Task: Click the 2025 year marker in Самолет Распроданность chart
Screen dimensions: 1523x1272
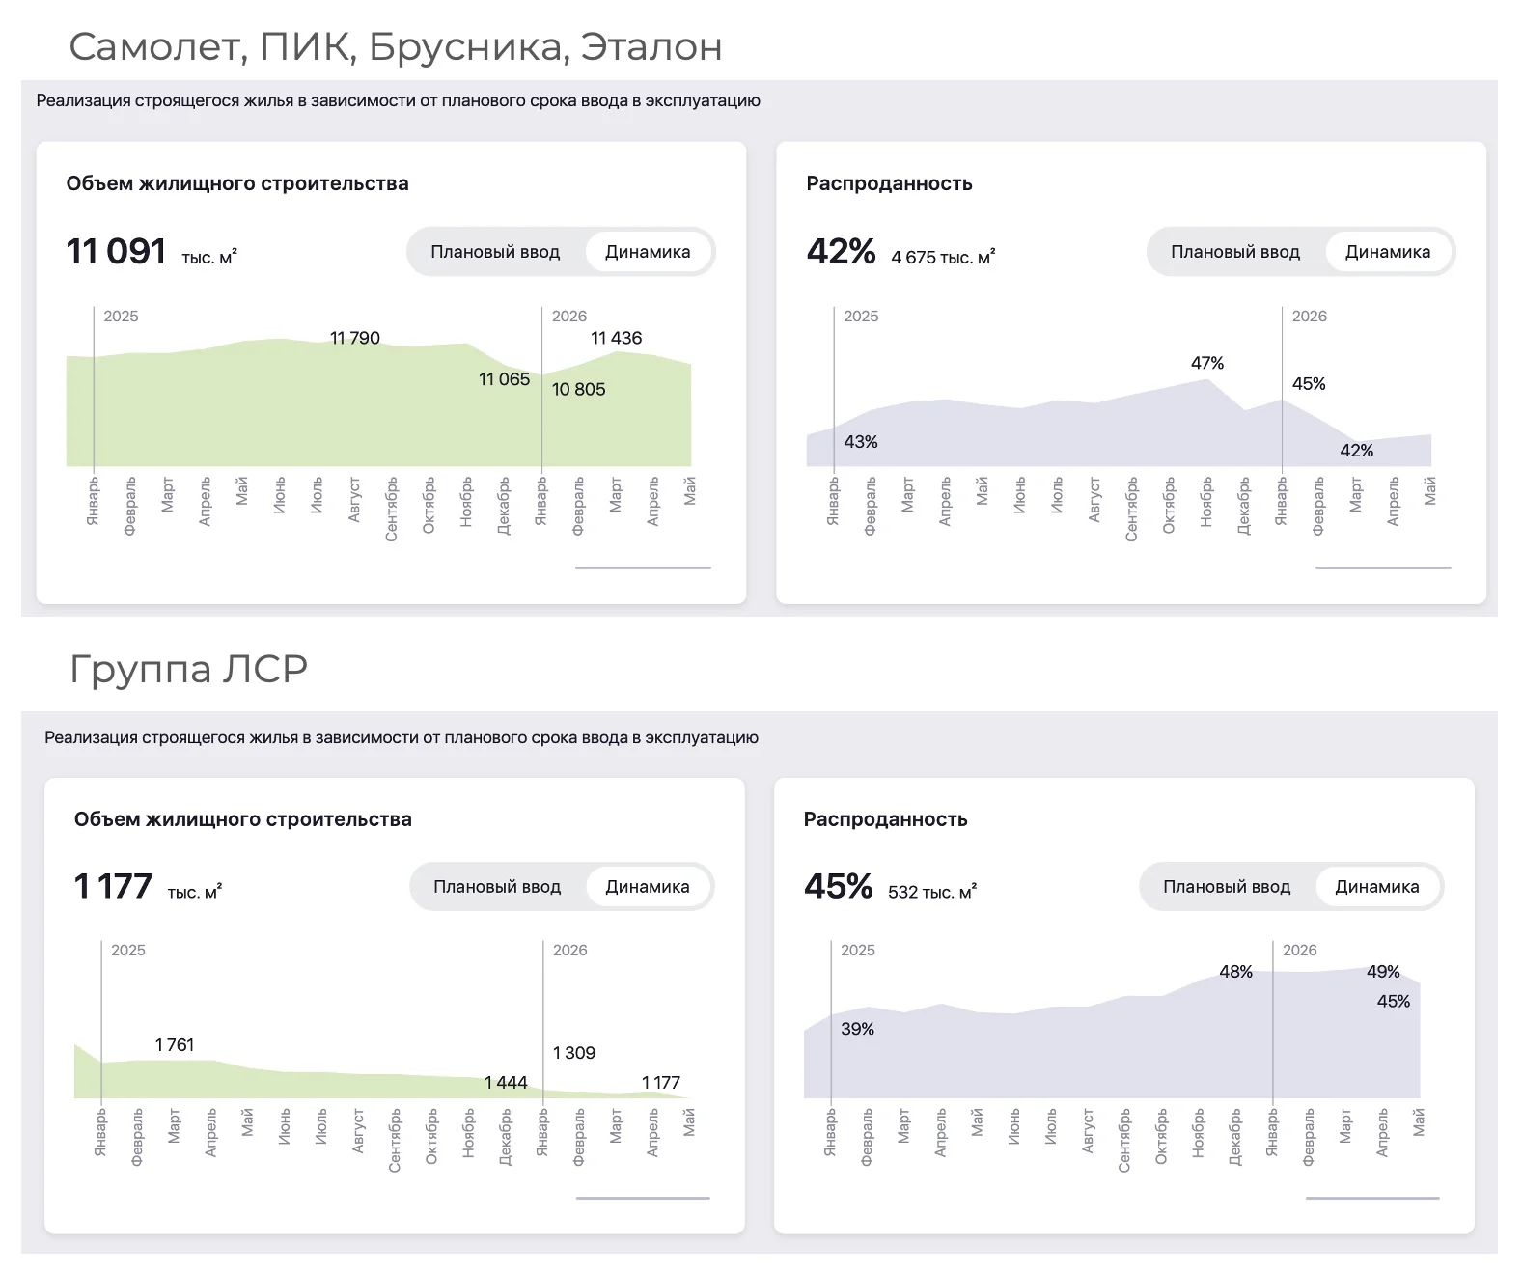Action: (x=862, y=317)
